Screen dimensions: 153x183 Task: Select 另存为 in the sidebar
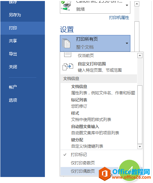tap(23, 15)
